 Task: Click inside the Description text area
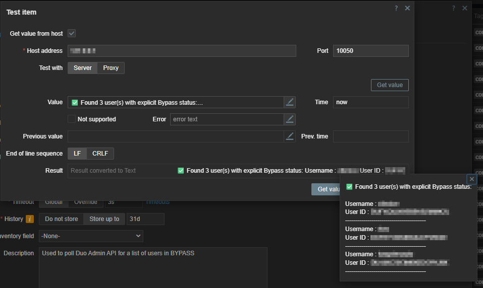(152, 267)
